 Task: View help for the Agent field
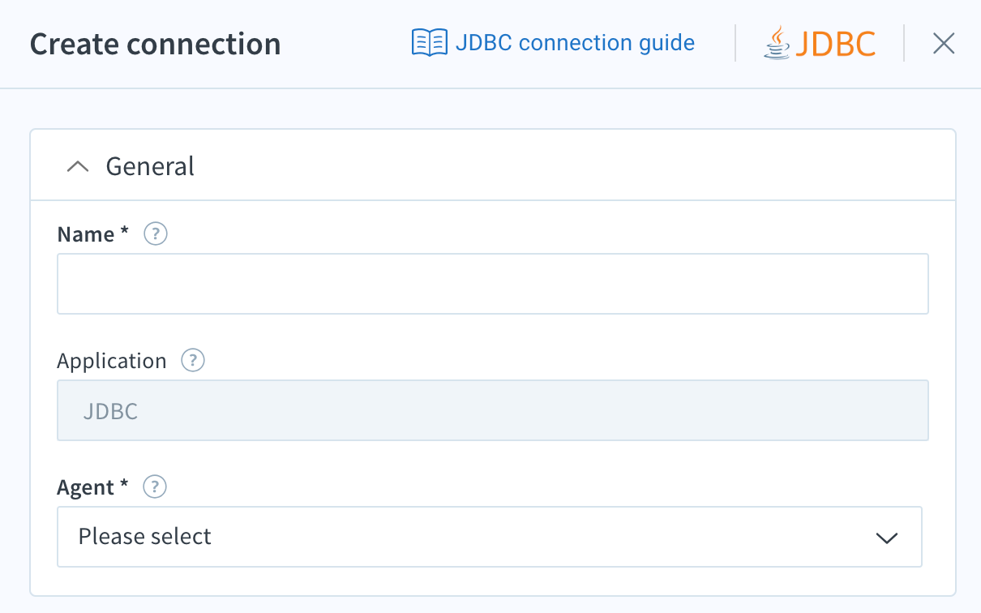154,487
